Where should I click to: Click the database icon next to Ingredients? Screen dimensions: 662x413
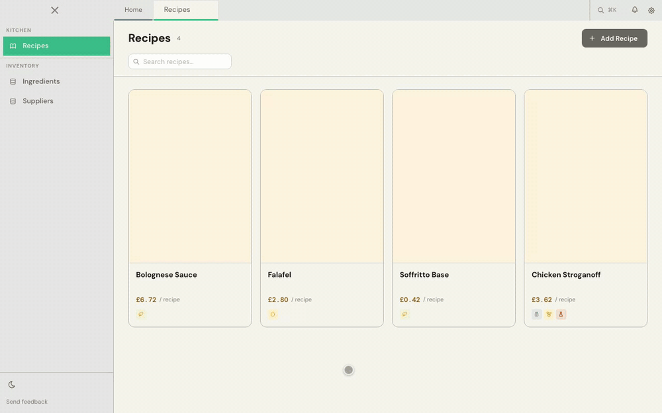(13, 82)
